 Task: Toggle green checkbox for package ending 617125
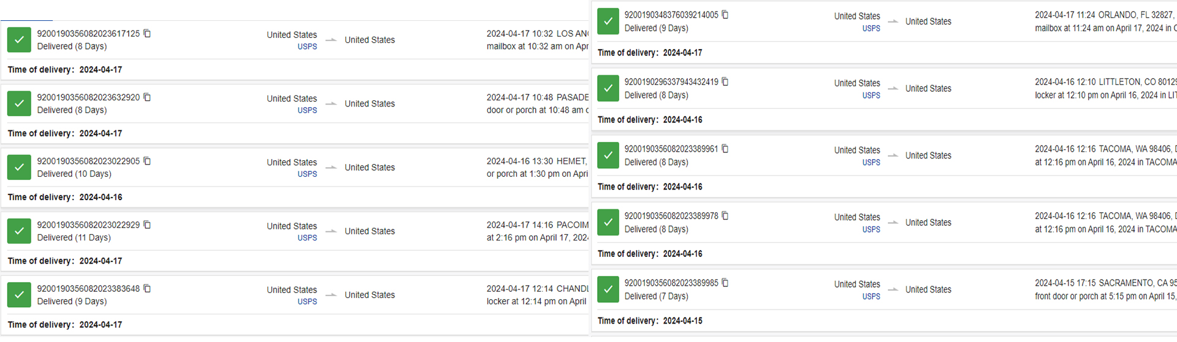pos(19,40)
